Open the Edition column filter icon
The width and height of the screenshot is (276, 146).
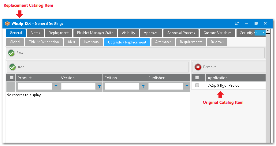tap(143, 87)
